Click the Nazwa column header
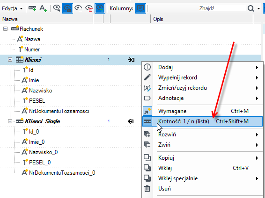The height and width of the screenshot is (198, 265). click(x=46, y=19)
